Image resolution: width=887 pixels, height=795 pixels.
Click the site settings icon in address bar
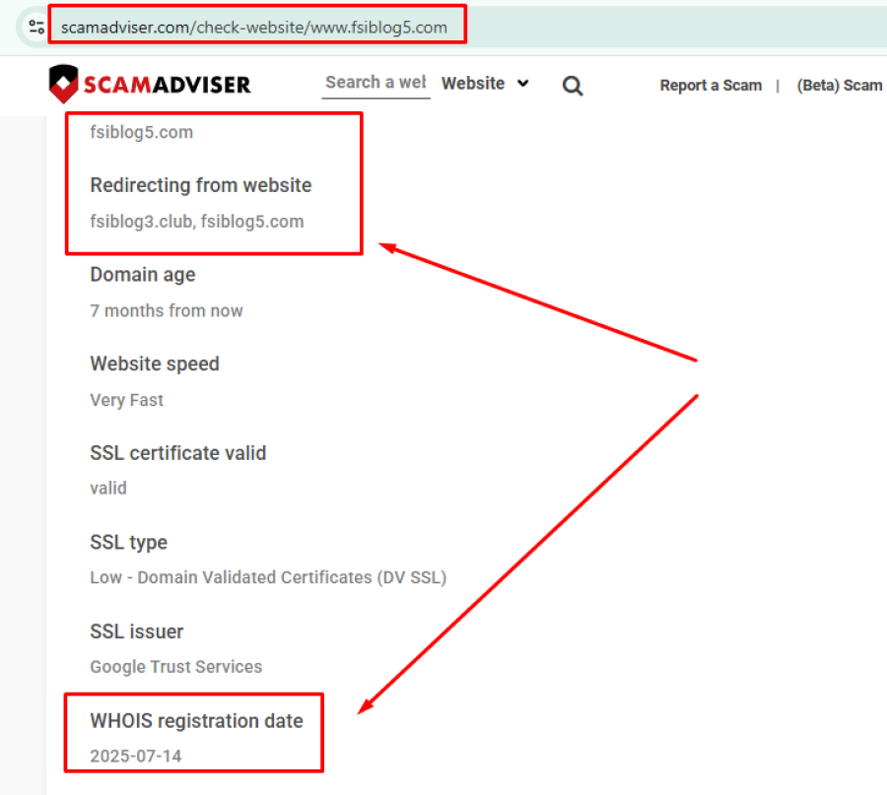point(36,27)
